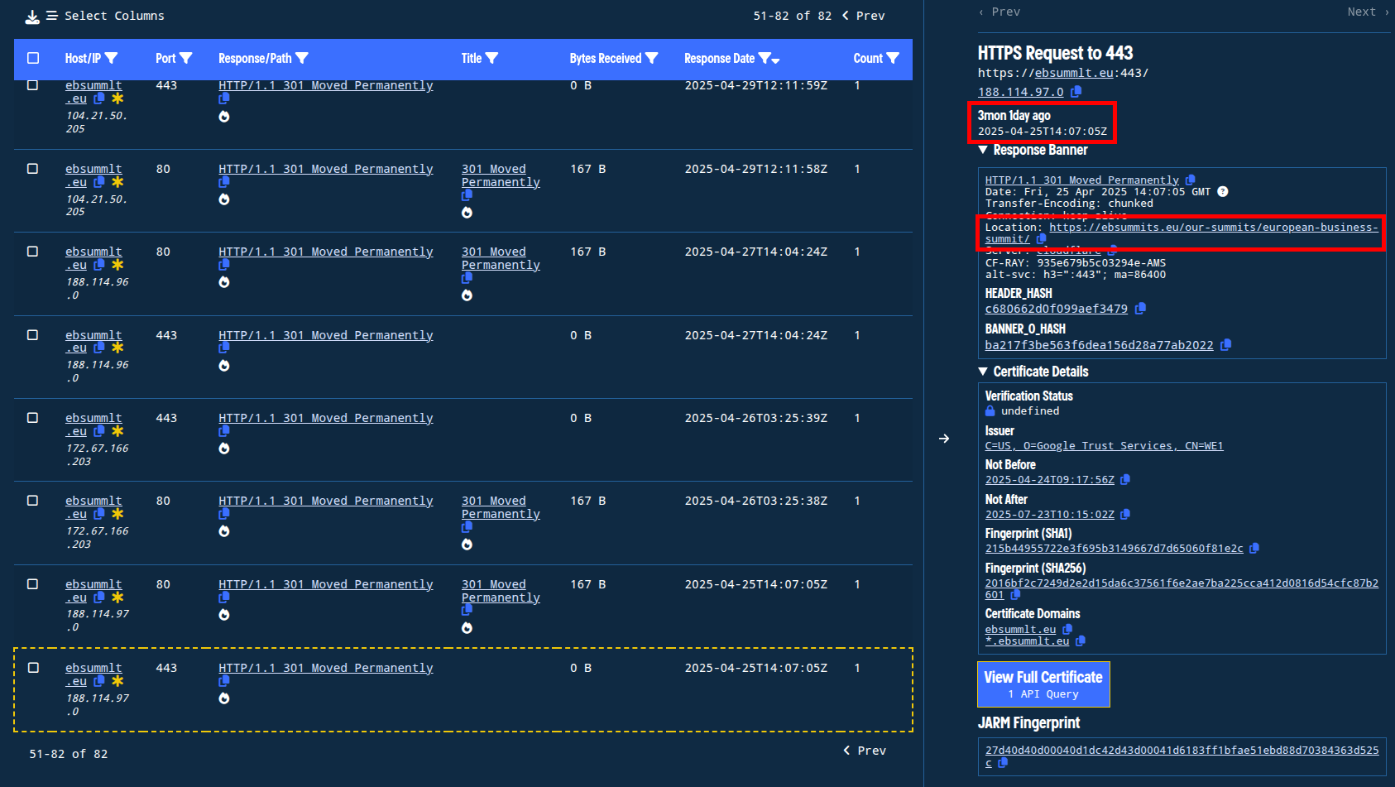Collapse the Response Banner section
The width and height of the screenshot is (1395, 787).
point(983,150)
